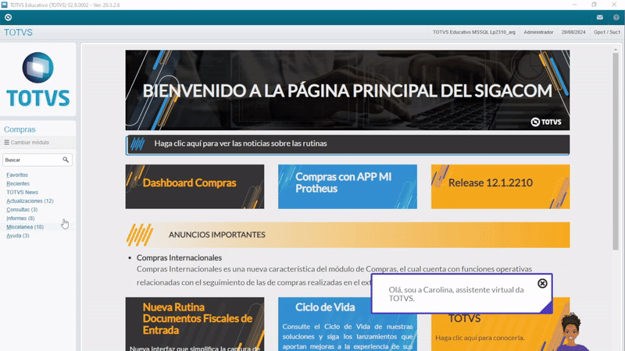Image resolution: width=625 pixels, height=351 pixels.
Task: Click the TOTVS circular logo in top bar
Action: pyautogui.click(x=8, y=17)
